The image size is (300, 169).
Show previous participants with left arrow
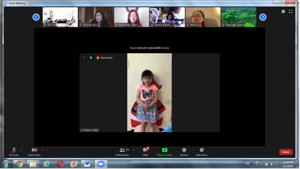pos(36,17)
